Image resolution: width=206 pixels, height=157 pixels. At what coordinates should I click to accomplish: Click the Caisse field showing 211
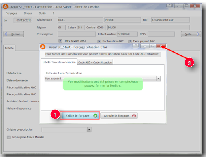click(x=81, y=28)
